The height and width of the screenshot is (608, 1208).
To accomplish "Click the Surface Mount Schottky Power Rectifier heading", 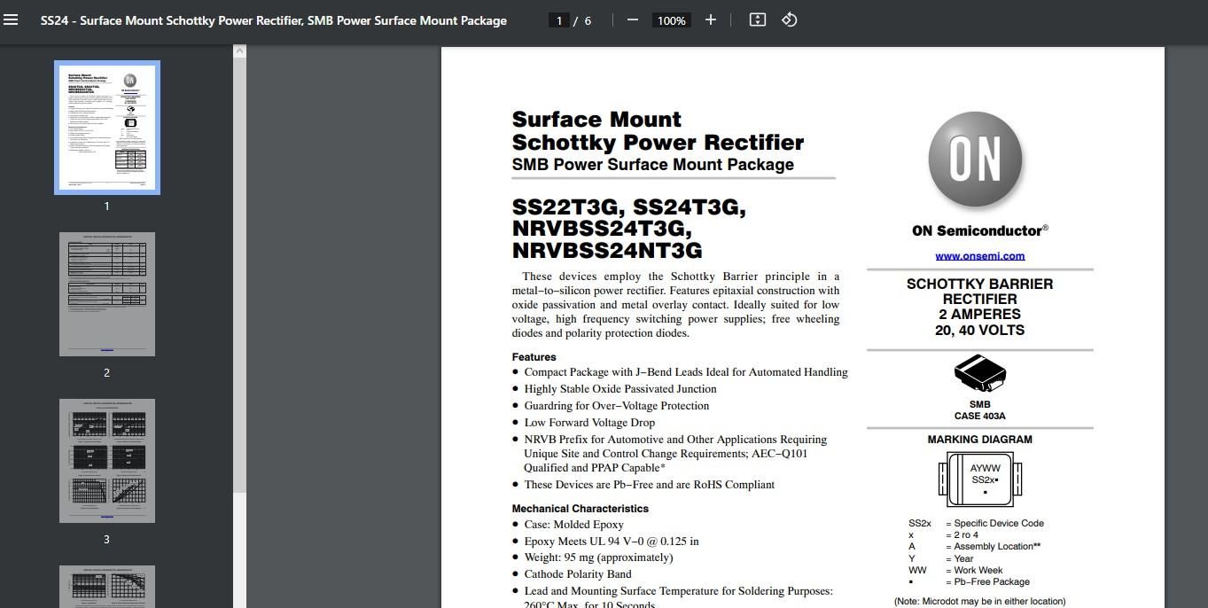I will (x=658, y=131).
